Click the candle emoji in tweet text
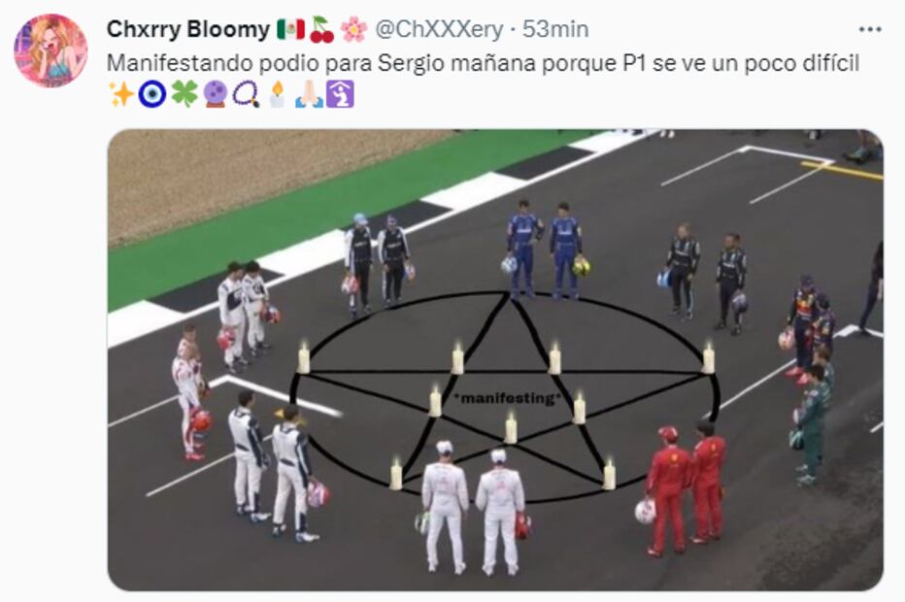905x602 pixels. [x=278, y=94]
